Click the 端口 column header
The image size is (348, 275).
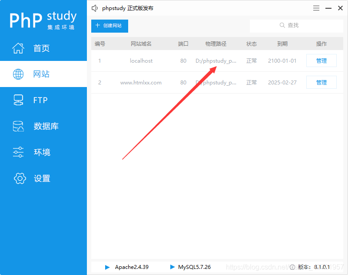(183, 44)
